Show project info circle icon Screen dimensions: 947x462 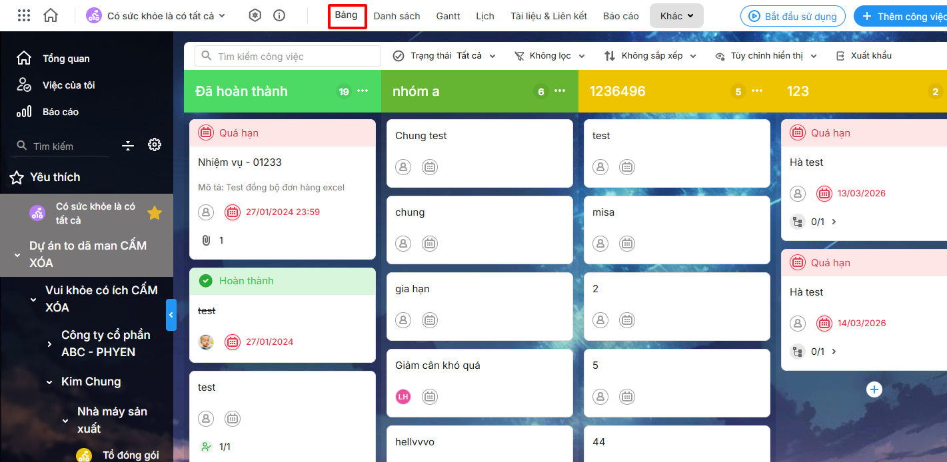279,15
